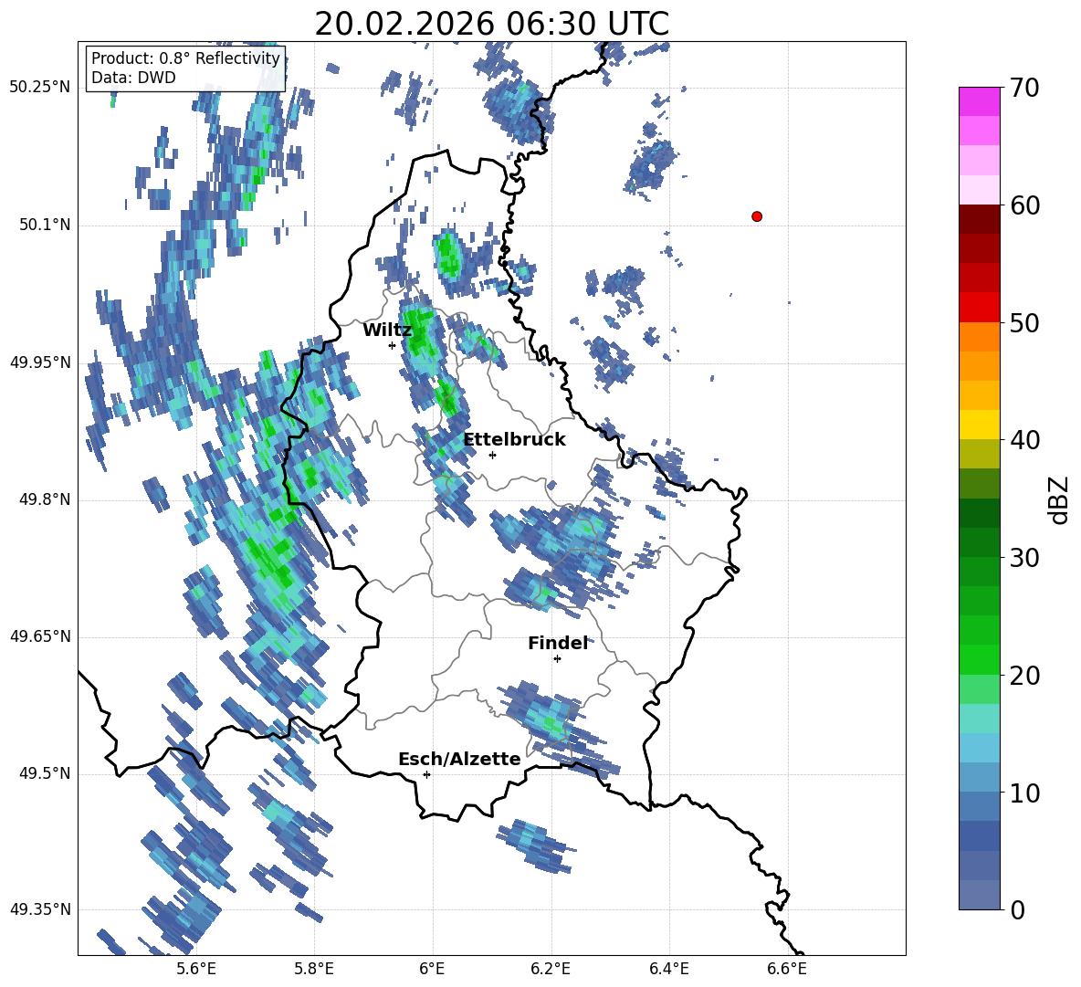Click the bright red swatch just above 50
Screen dimensions: 1081x987
[980, 308]
